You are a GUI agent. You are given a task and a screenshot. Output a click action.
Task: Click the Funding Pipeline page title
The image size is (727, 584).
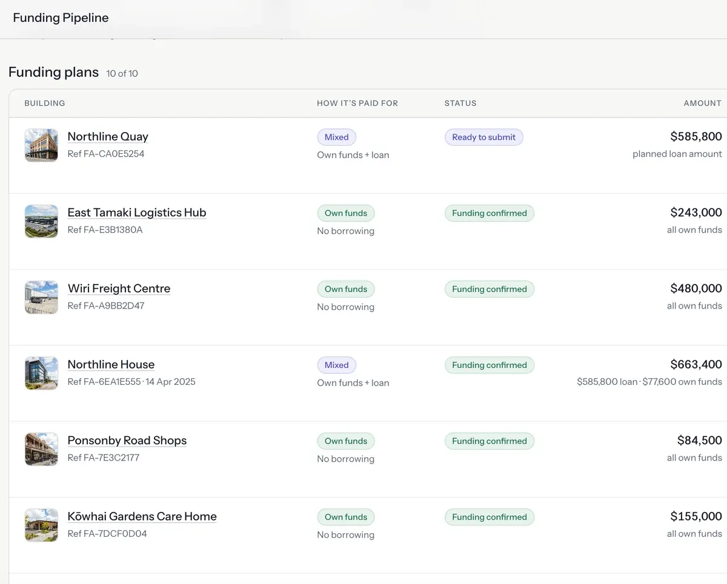click(61, 18)
